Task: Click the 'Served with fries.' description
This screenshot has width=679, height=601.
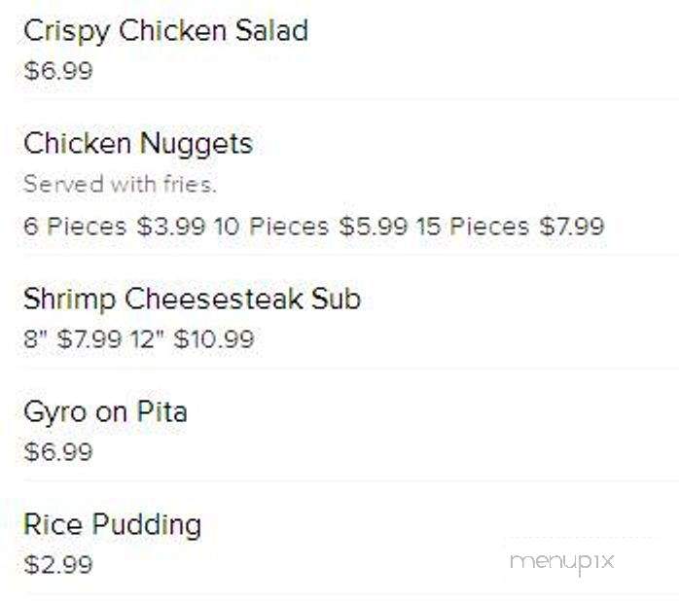Action: click(x=120, y=184)
